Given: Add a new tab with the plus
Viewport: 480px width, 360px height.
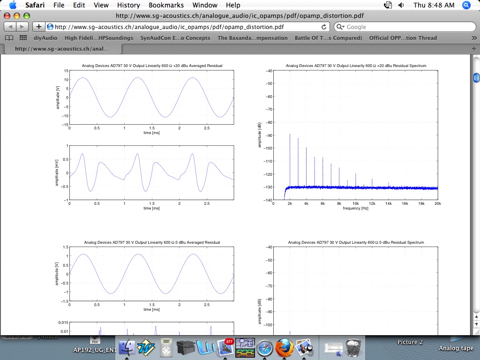Looking at the screenshot, I should click(474, 49).
